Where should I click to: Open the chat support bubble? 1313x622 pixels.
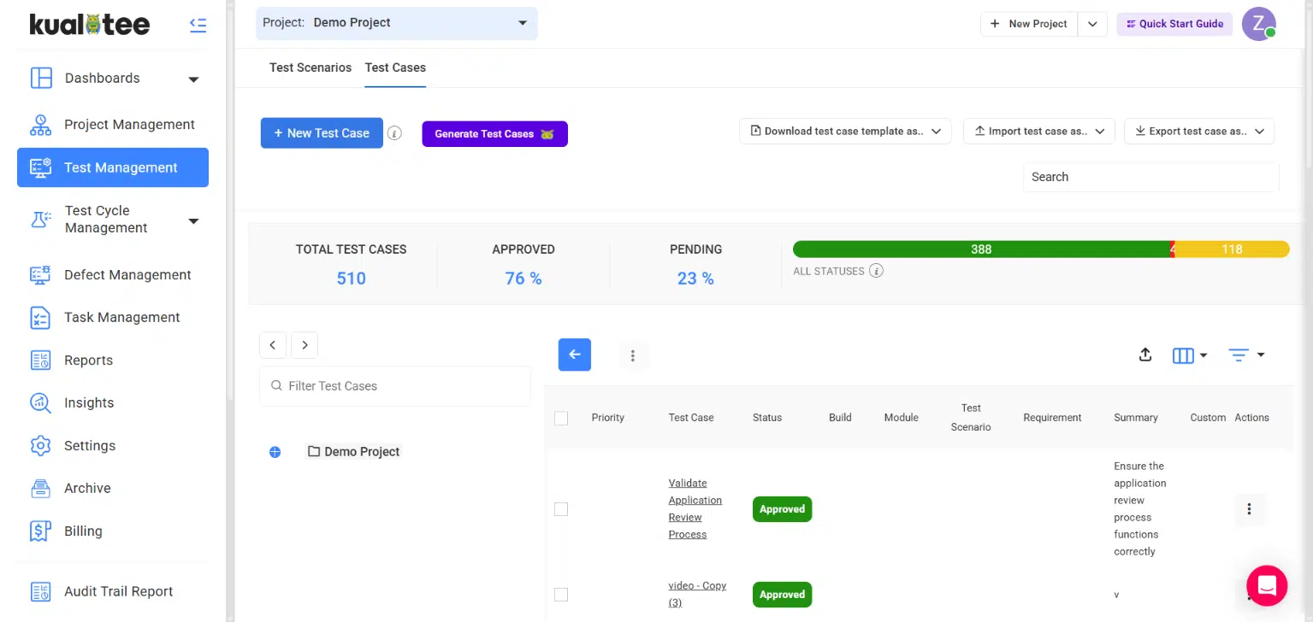pos(1267,585)
